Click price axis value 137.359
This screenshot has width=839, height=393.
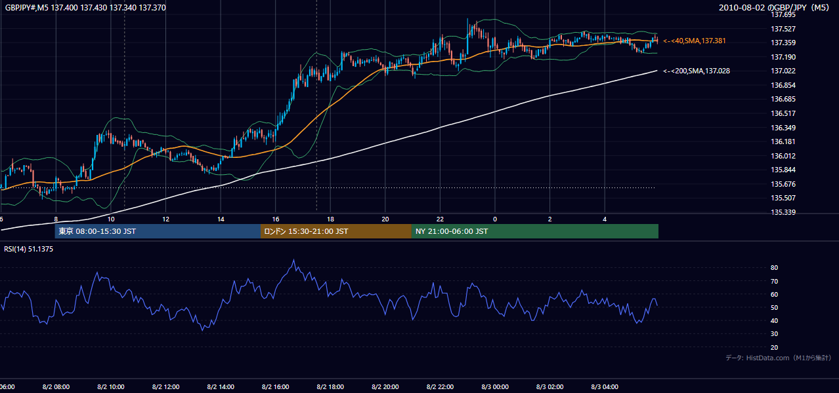coord(783,43)
